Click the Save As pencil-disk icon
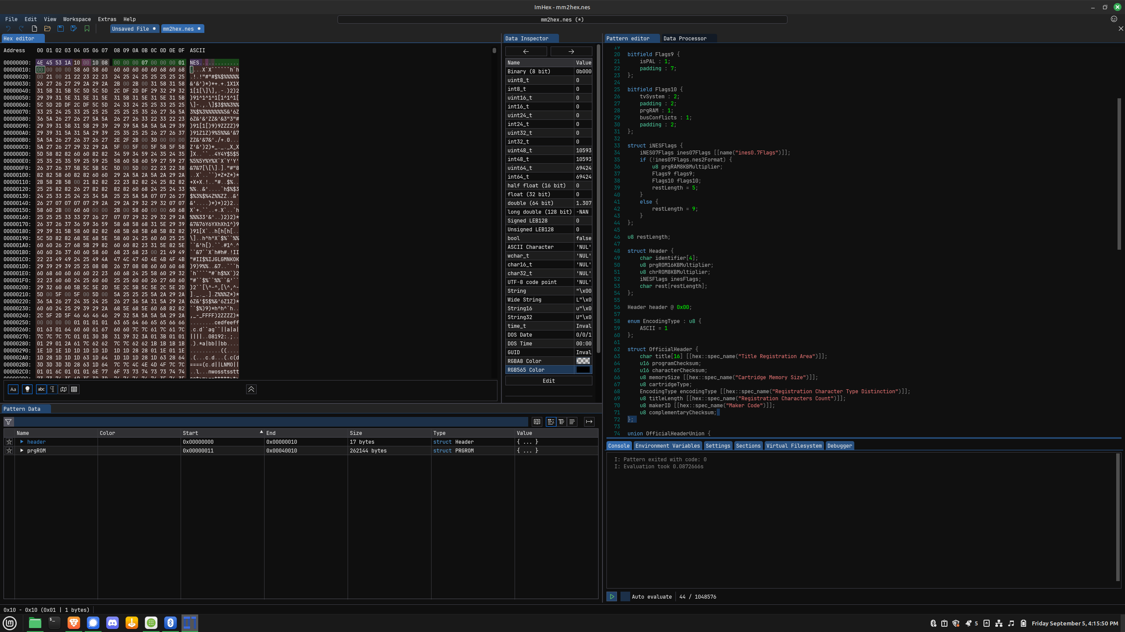The height and width of the screenshot is (632, 1125). click(74, 29)
